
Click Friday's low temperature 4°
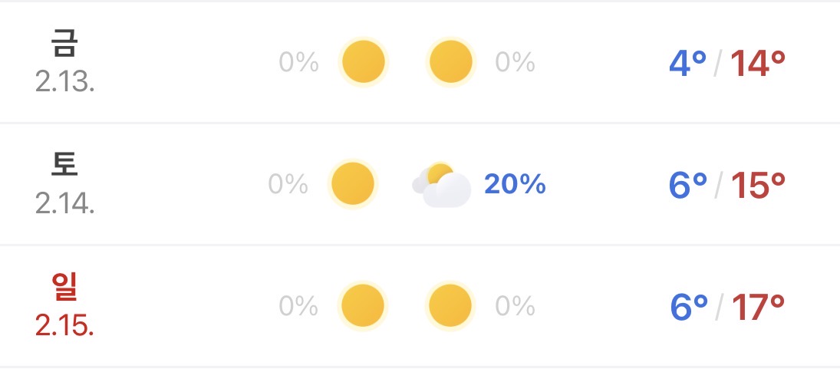coord(687,64)
